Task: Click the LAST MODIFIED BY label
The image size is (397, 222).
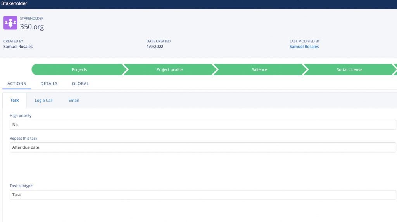Action: 305,41
